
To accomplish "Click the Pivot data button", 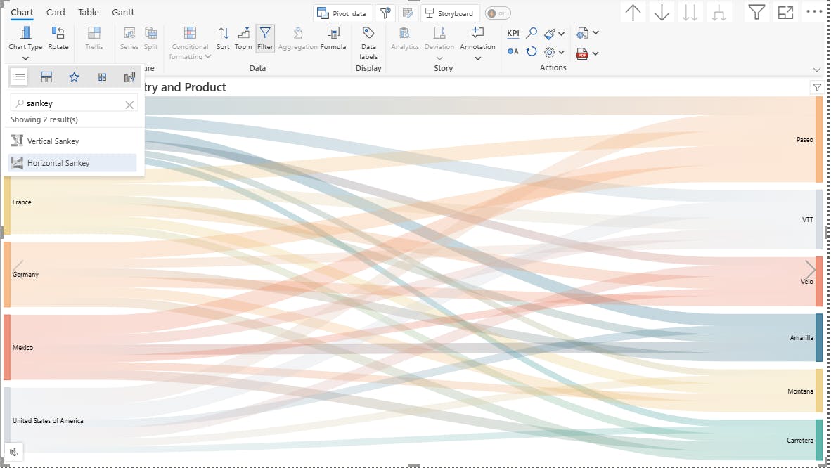I will point(343,13).
